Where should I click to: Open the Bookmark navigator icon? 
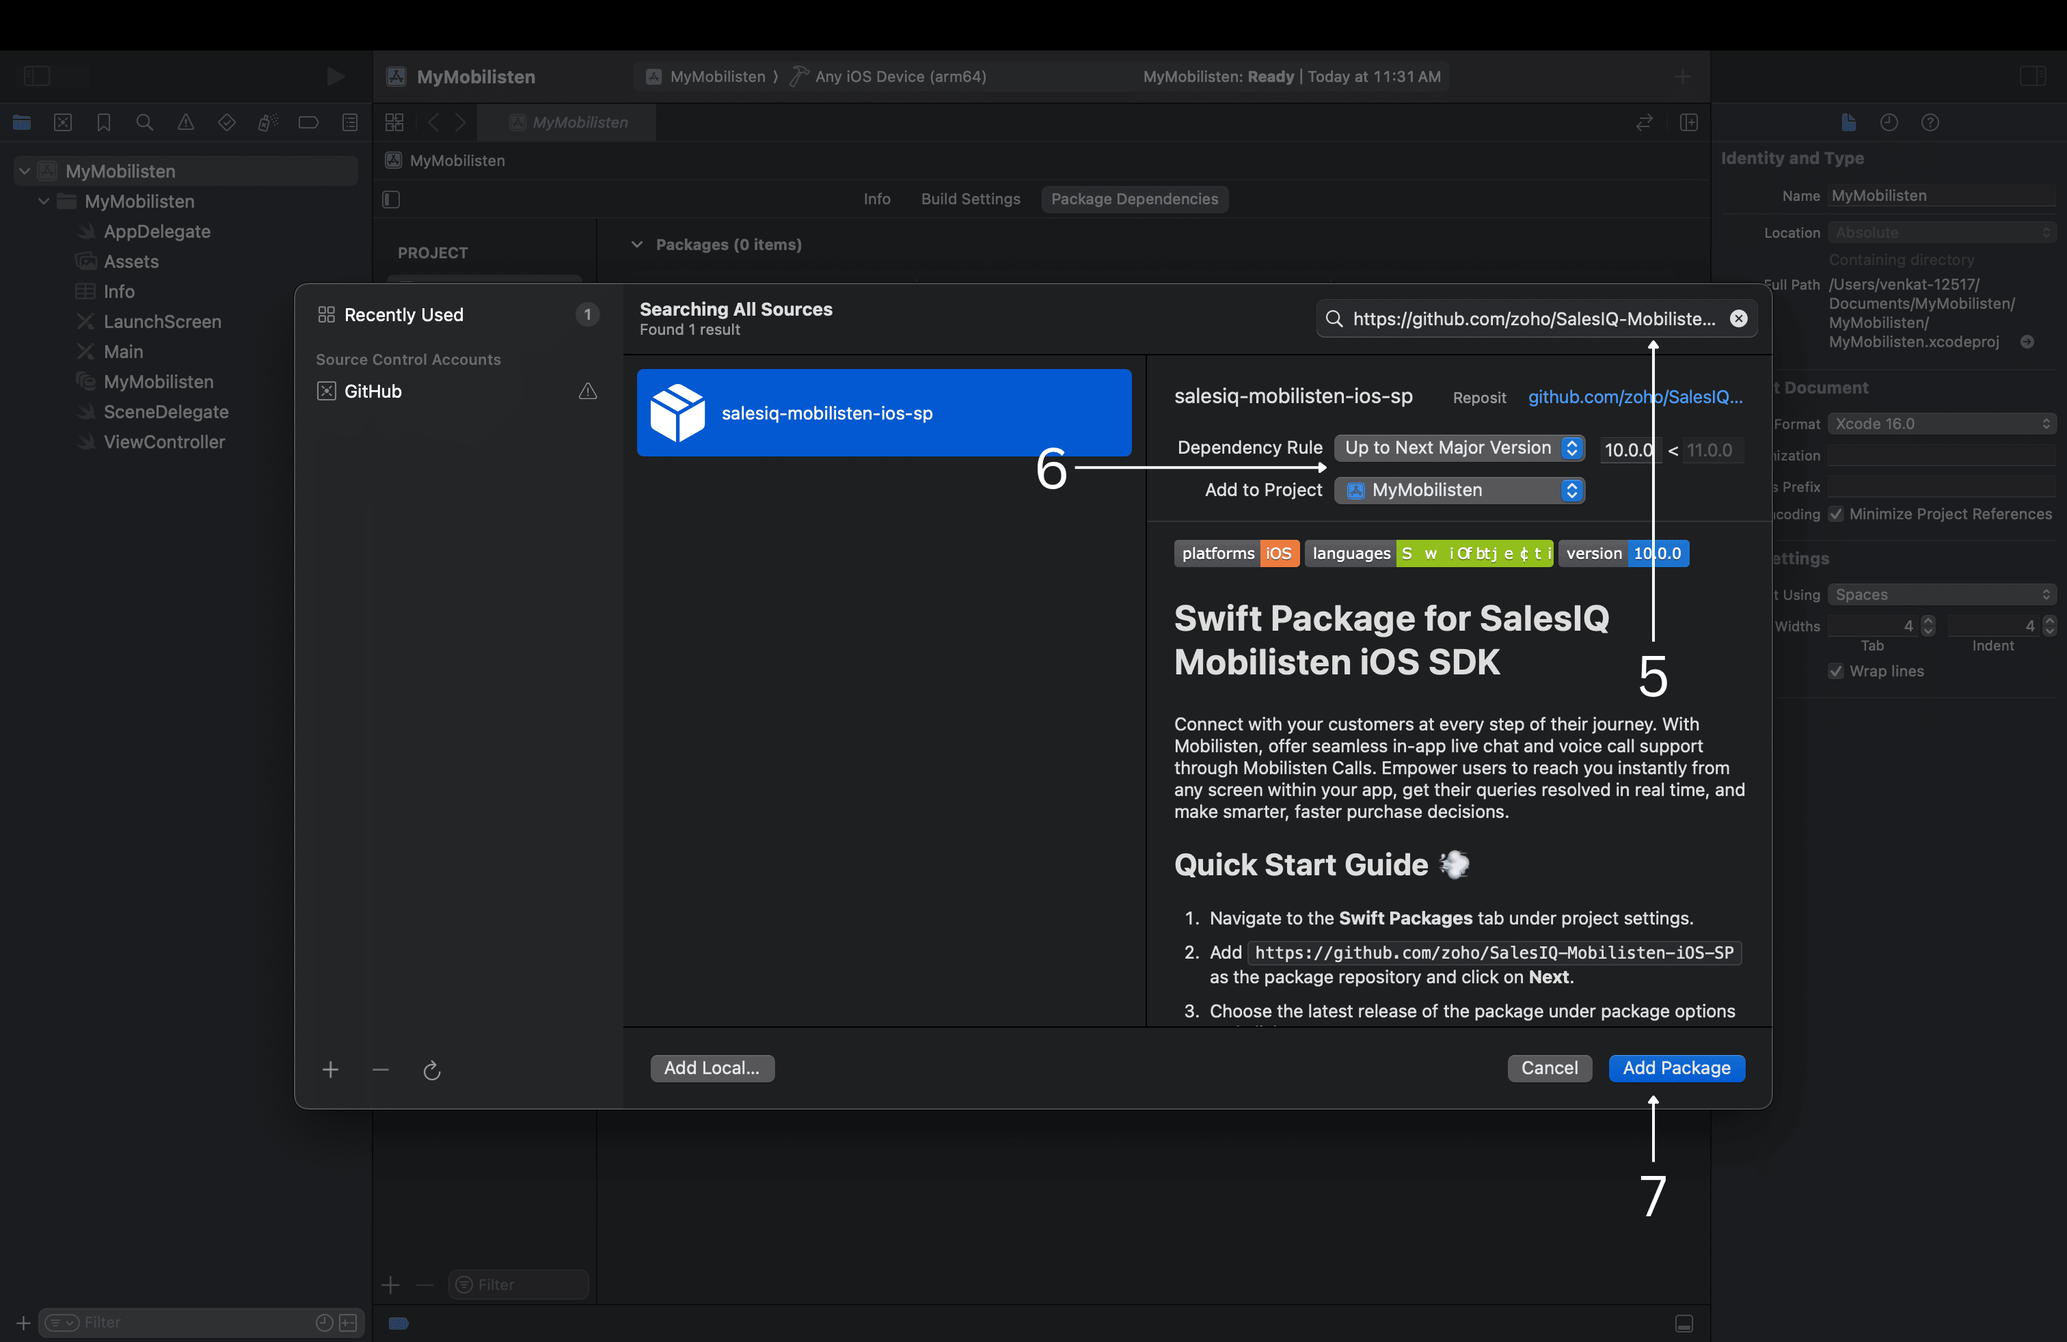point(103,122)
